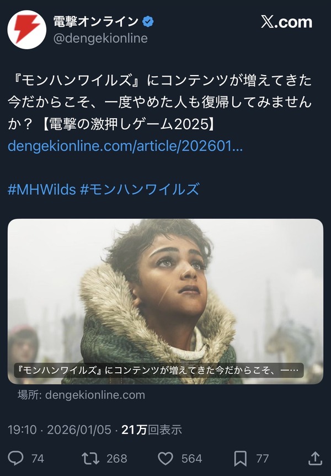This screenshot has width=331, height=476.
Task: Bookmark the post with the bookmark icon
Action: [x=241, y=458]
